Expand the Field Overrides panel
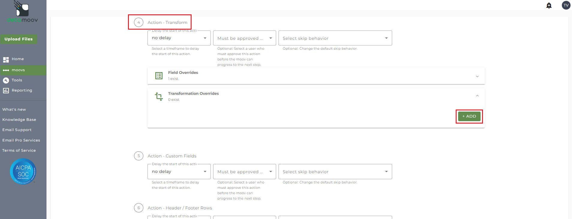The height and width of the screenshot is (219, 572). (477, 76)
